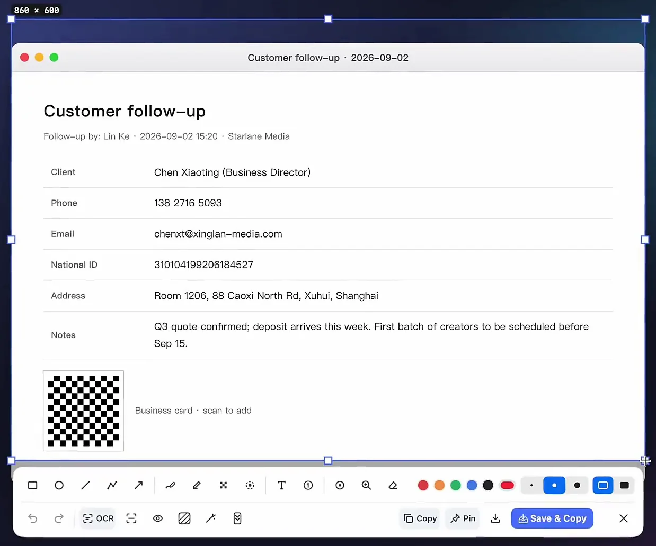Click the diagonal-hatched square icon
The image size is (656, 546).
click(x=184, y=518)
